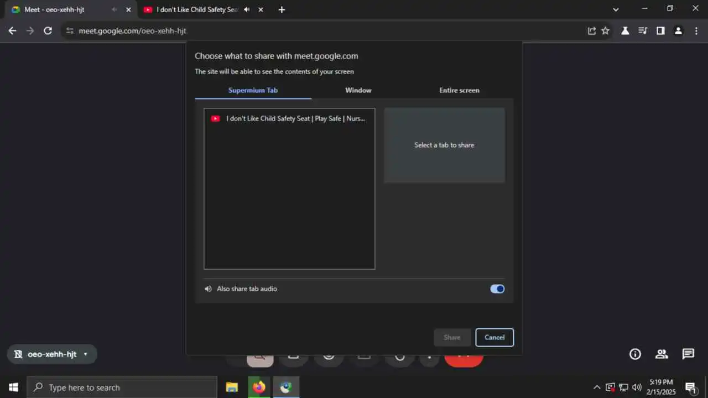The width and height of the screenshot is (708, 398).
Task: Mute audio on the YouTube tab speaker icon
Action: [x=247, y=9]
